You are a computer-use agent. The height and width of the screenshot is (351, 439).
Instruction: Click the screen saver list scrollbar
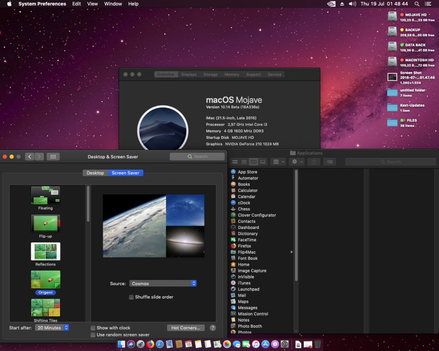pyautogui.click(x=88, y=204)
